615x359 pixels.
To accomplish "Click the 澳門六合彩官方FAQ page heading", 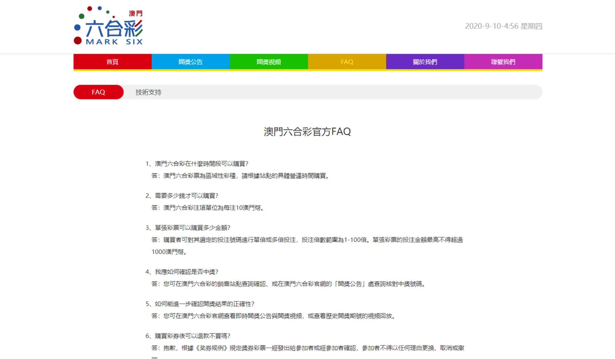I will 307,132.
